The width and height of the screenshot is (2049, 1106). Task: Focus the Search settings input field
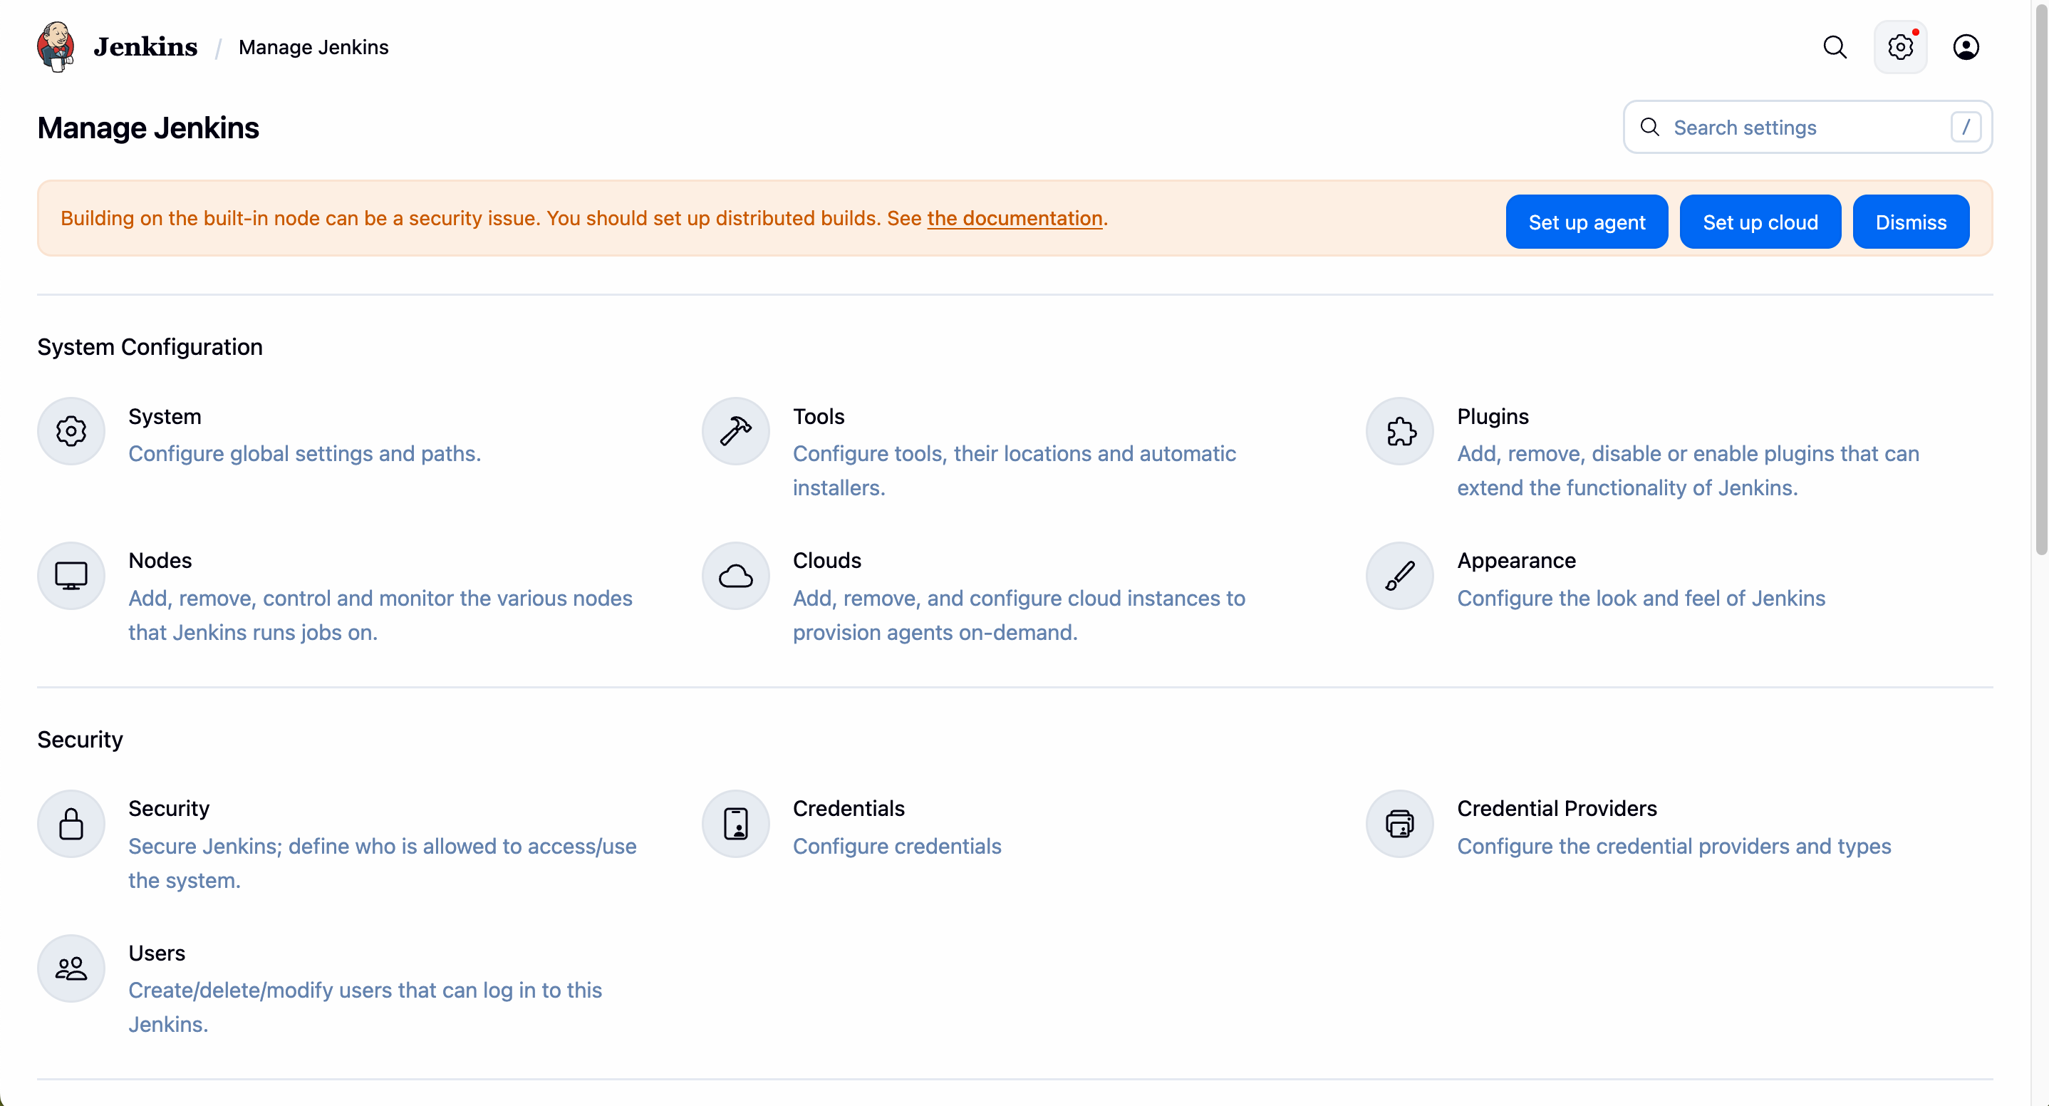click(x=1798, y=128)
